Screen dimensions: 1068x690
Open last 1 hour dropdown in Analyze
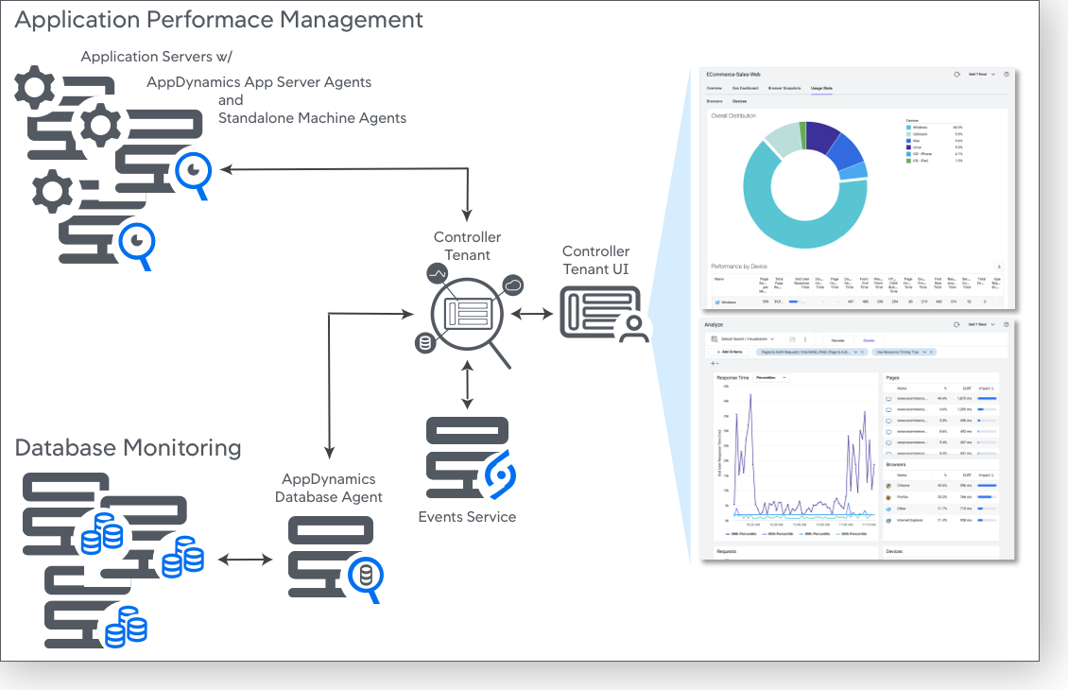(x=981, y=324)
